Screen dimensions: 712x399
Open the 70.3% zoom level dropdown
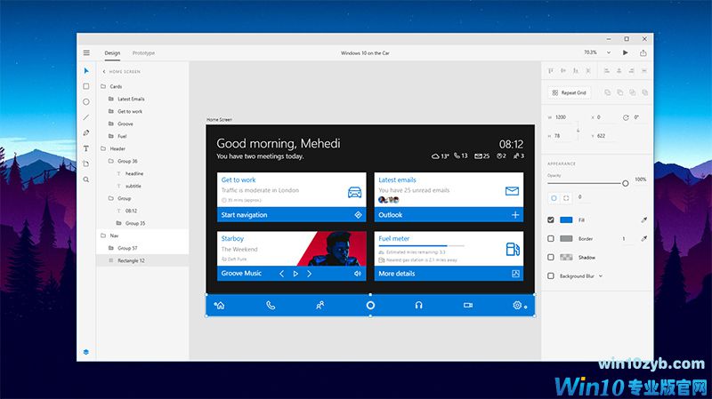tap(609, 52)
